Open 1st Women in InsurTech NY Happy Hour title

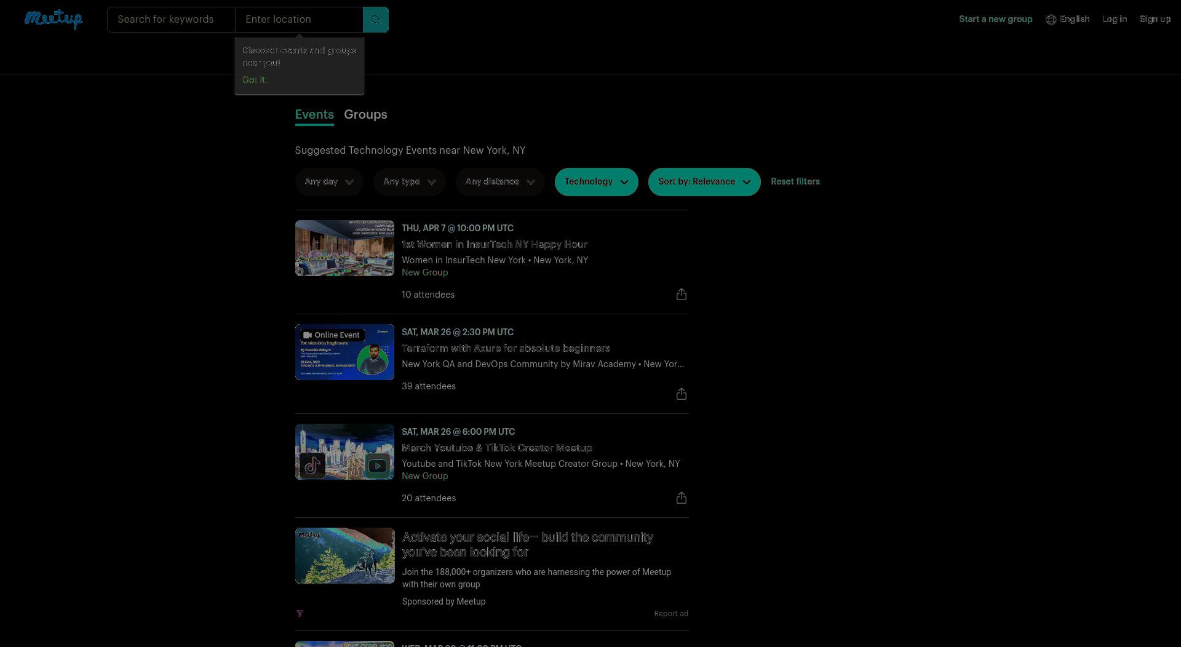click(x=495, y=245)
